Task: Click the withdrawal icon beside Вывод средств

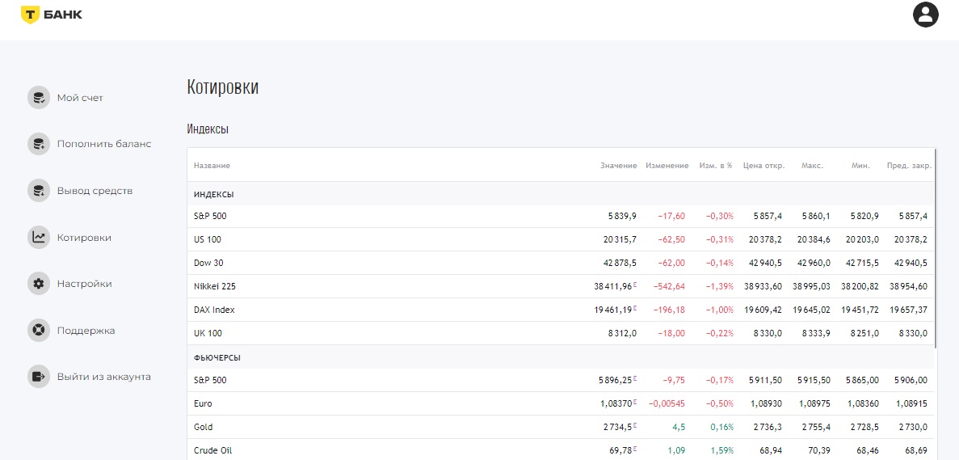Action: coord(38,191)
